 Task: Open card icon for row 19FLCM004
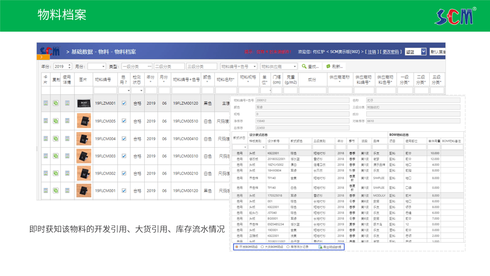pyautogui.click(x=46, y=138)
